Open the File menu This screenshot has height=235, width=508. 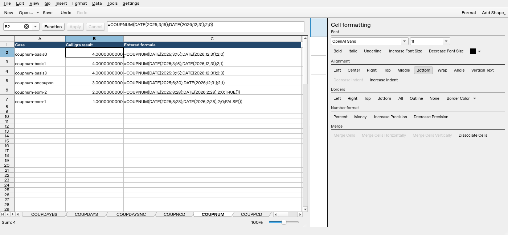(7, 3)
